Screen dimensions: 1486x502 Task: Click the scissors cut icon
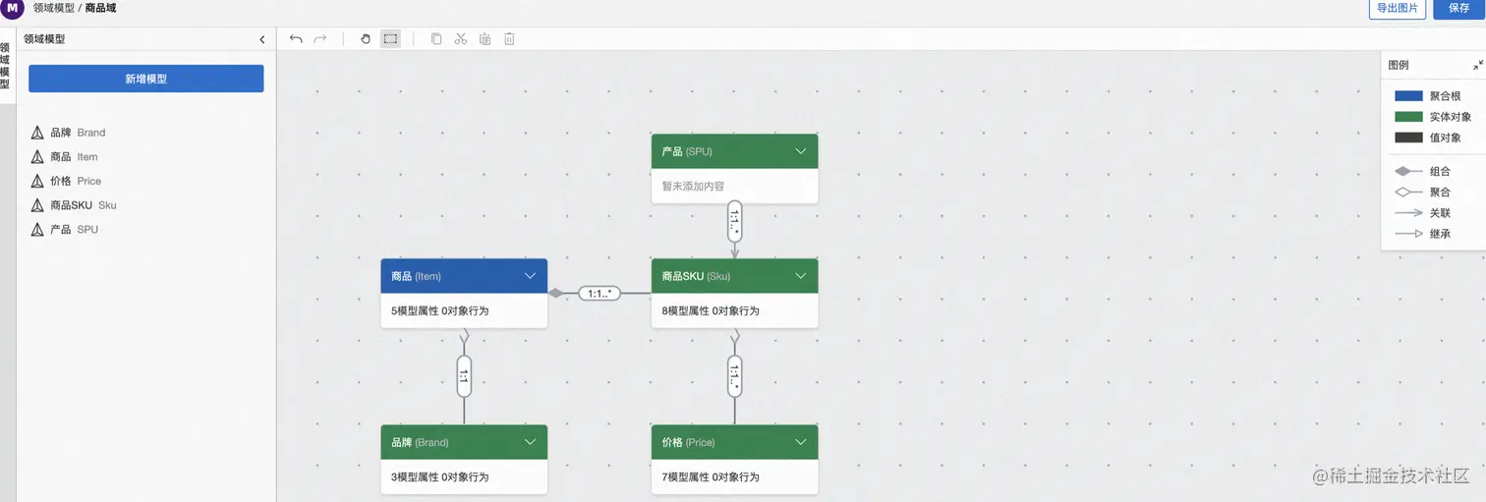(x=460, y=39)
